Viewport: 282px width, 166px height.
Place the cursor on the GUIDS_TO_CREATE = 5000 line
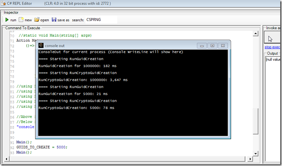click(x=42, y=147)
